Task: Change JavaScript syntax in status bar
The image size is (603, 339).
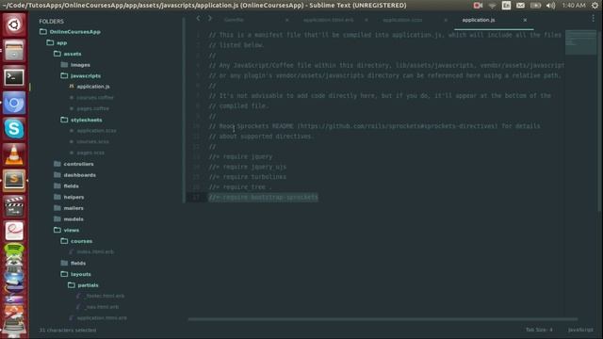Action: pos(580,330)
